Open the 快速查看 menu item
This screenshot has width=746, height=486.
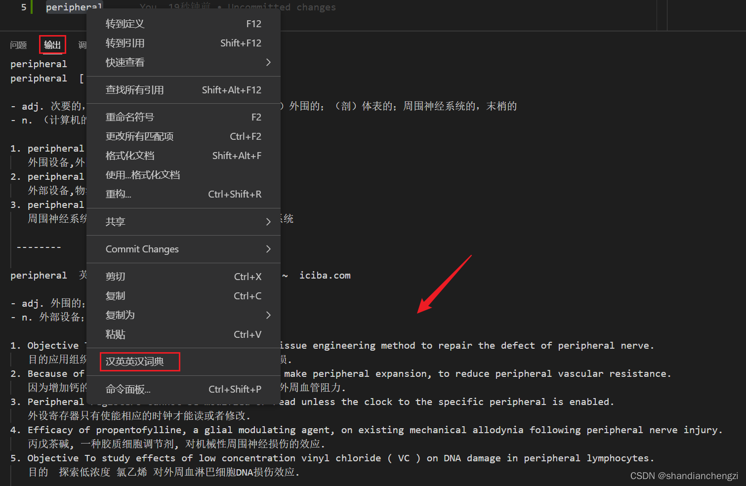pos(183,62)
